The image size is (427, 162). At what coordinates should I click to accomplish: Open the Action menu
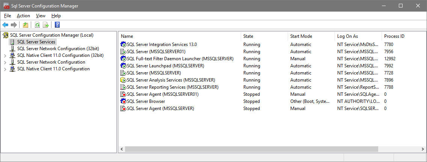pos(23,16)
